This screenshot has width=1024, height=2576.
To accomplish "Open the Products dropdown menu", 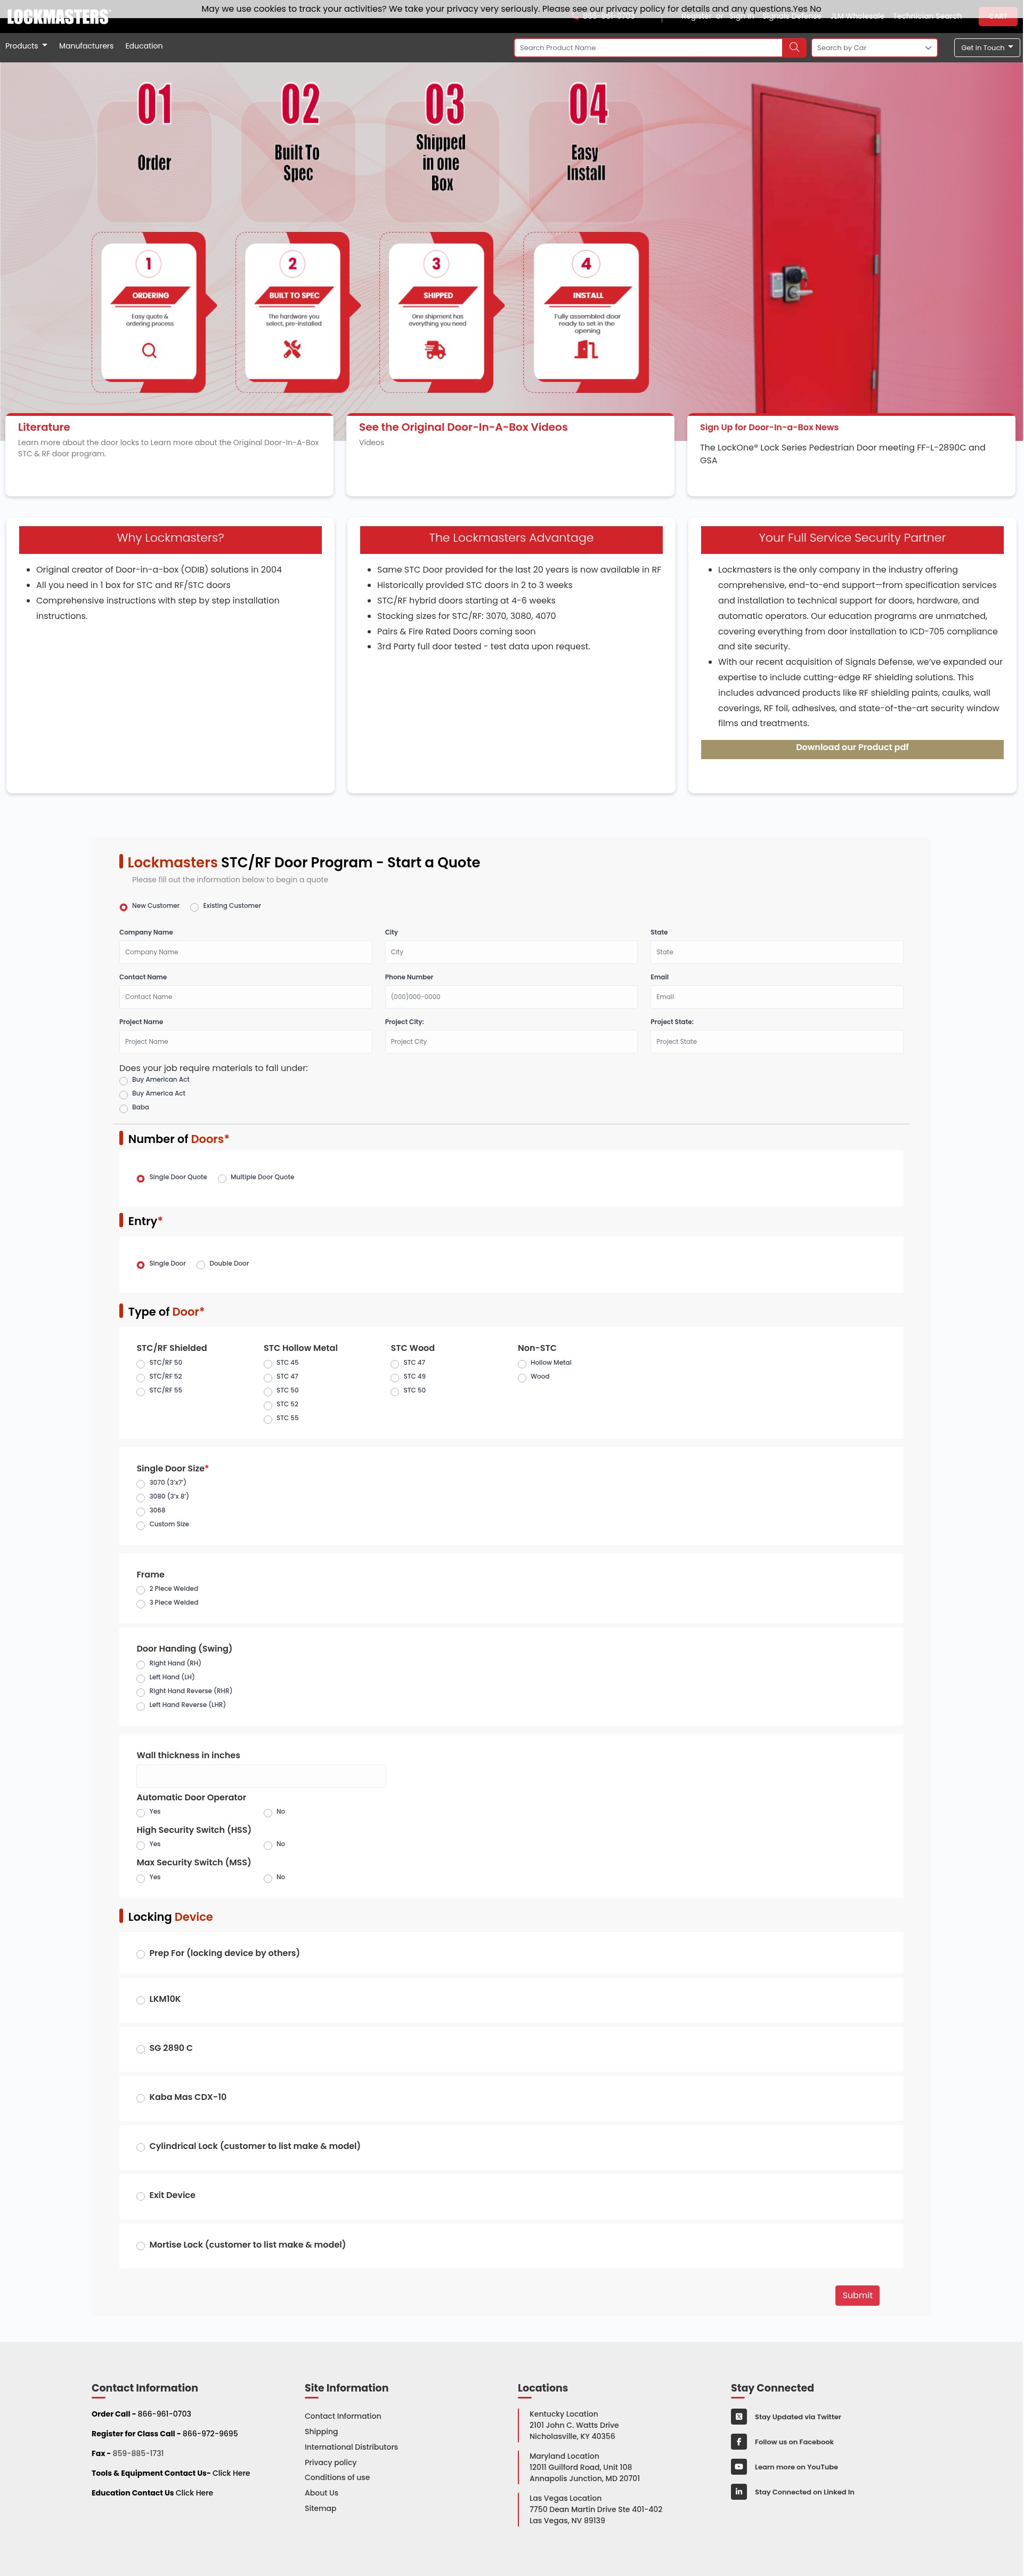I will pos(26,46).
